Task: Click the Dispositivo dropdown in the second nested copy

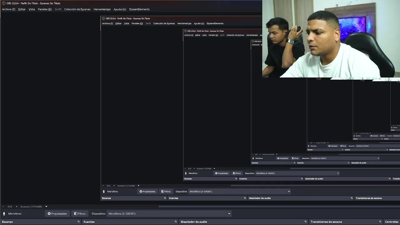Action: 297,173
